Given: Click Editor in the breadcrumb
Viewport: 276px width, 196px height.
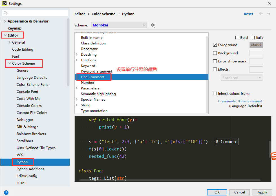Looking at the screenshot, I should click(80, 14).
